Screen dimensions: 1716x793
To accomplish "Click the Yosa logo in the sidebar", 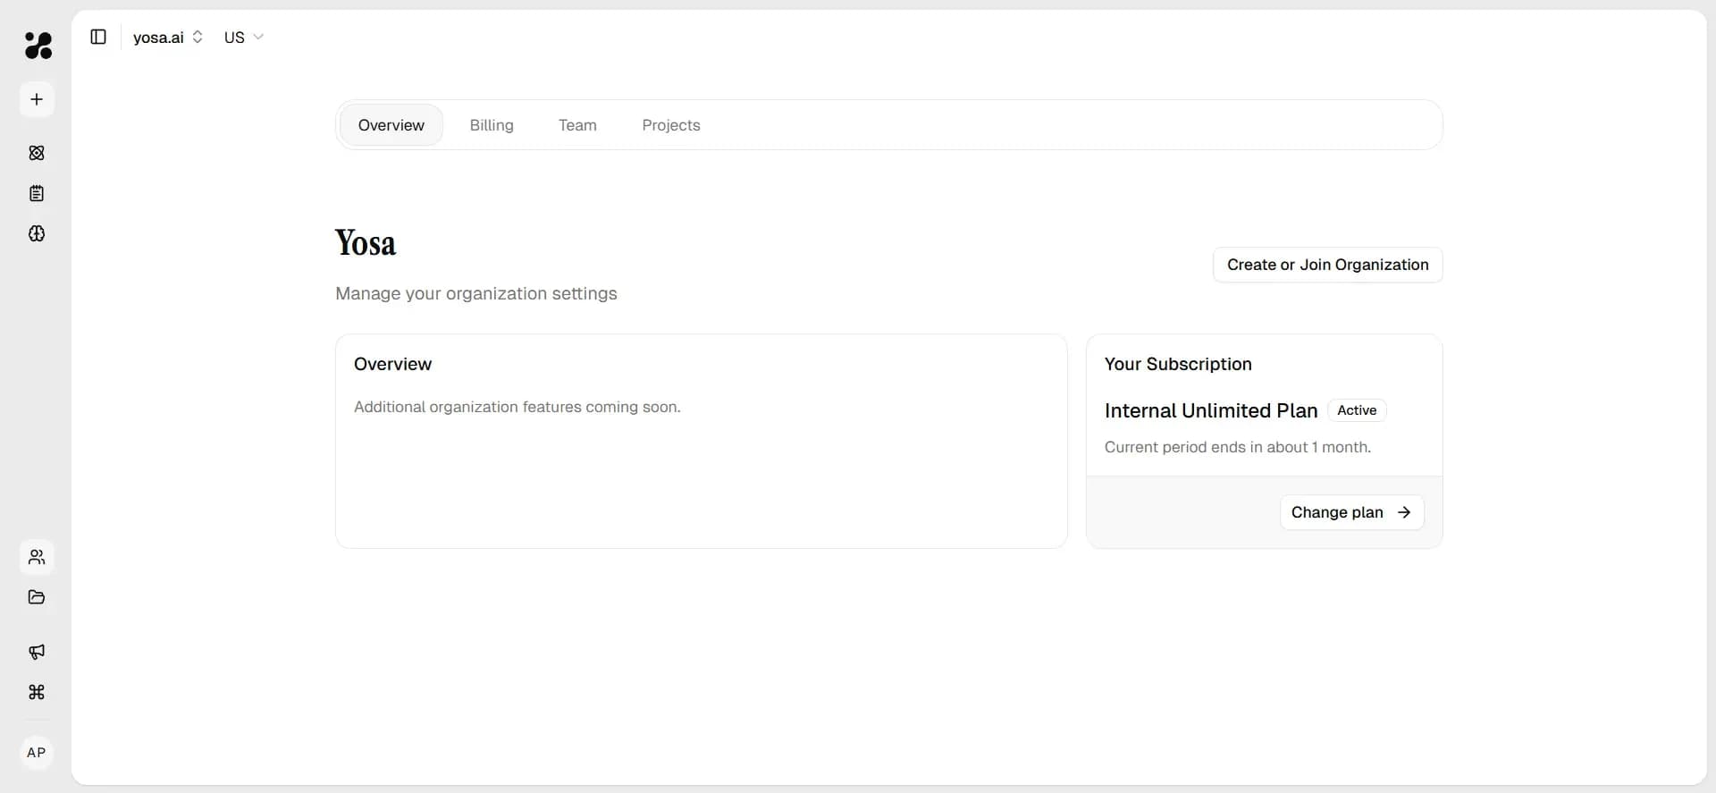I will click(38, 45).
